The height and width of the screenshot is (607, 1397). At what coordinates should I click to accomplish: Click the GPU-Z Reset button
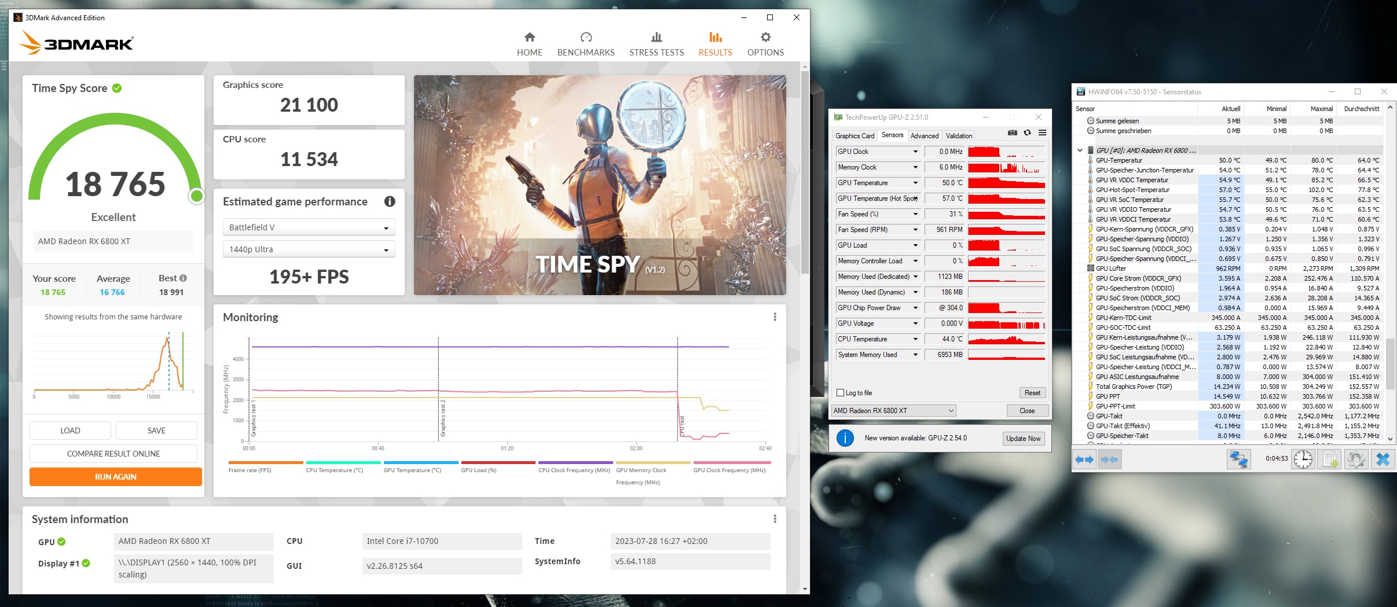coord(1032,393)
